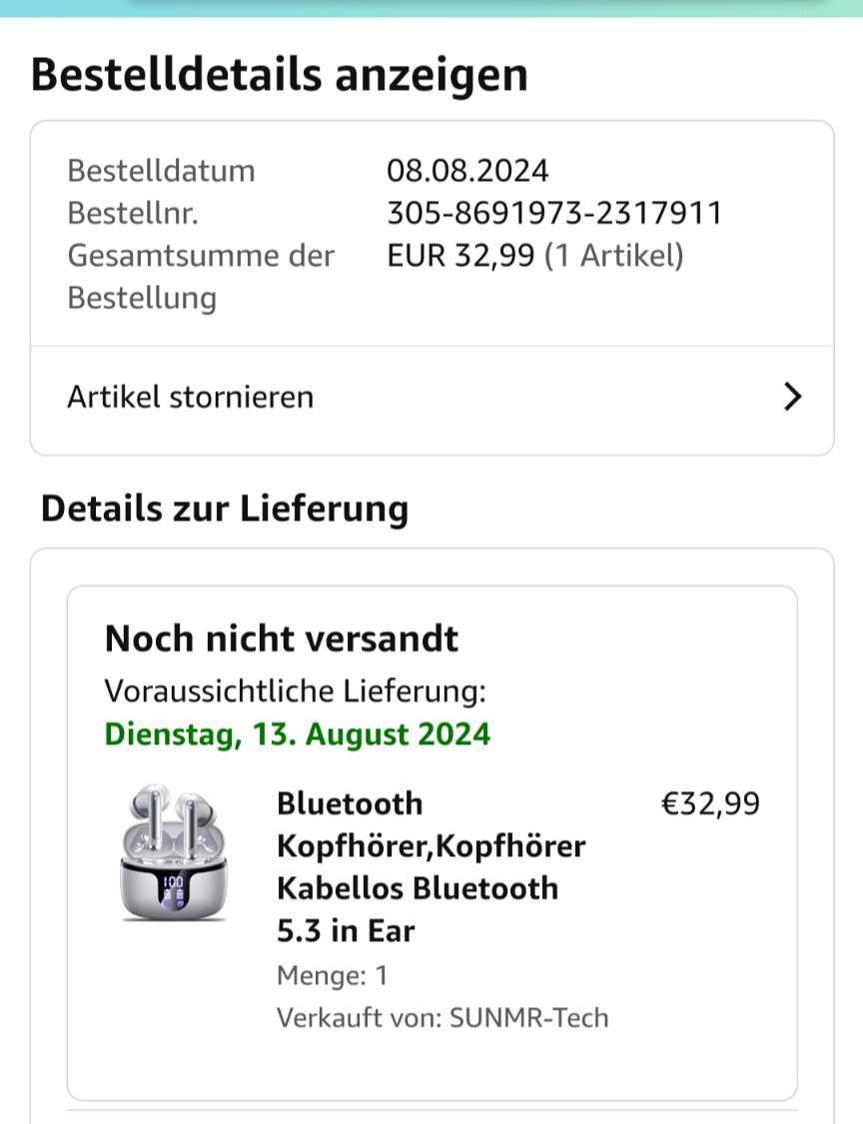Screen dimensions: 863x1124
Task: Tap the Bestelldatum label
Action: tap(161, 171)
